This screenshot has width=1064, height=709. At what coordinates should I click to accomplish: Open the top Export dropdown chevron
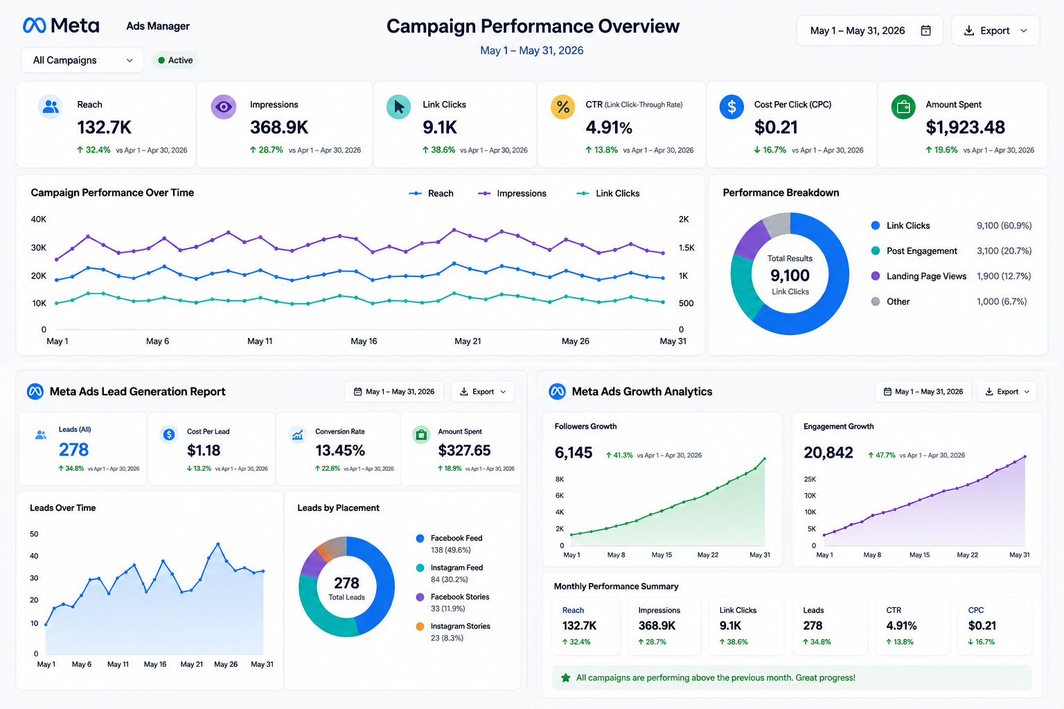coord(1024,30)
